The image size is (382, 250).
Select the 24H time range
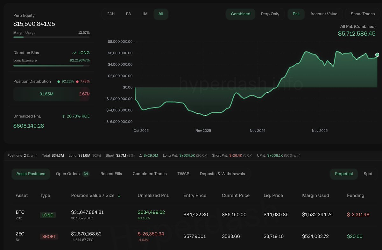pos(111,14)
